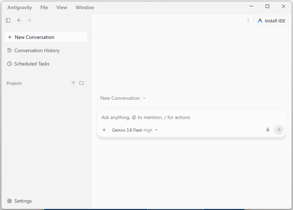Open Settings at the sidebar bottom

(19, 201)
